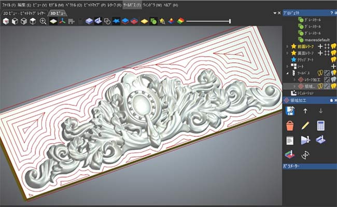The image size is (337, 207).
Task: Open the ヘルプ (H) menu
Action: click(x=171, y=5)
